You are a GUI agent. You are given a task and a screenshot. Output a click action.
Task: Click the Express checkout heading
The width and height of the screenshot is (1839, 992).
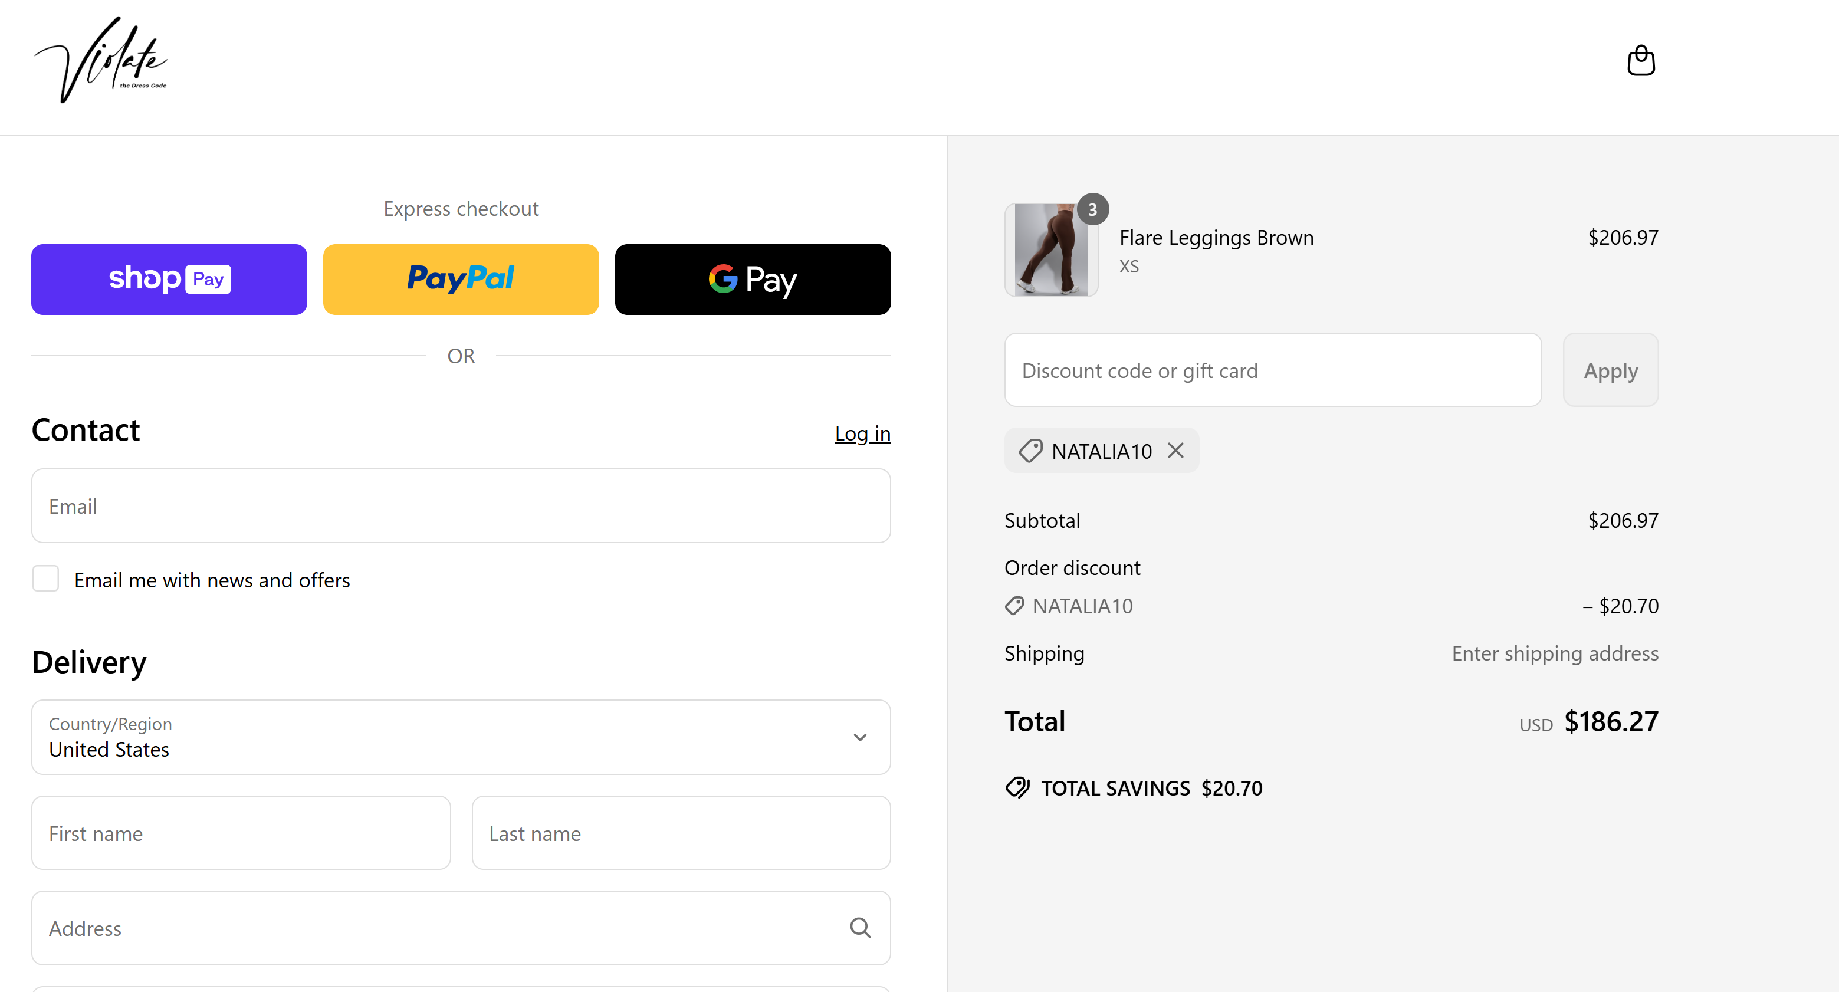click(461, 208)
